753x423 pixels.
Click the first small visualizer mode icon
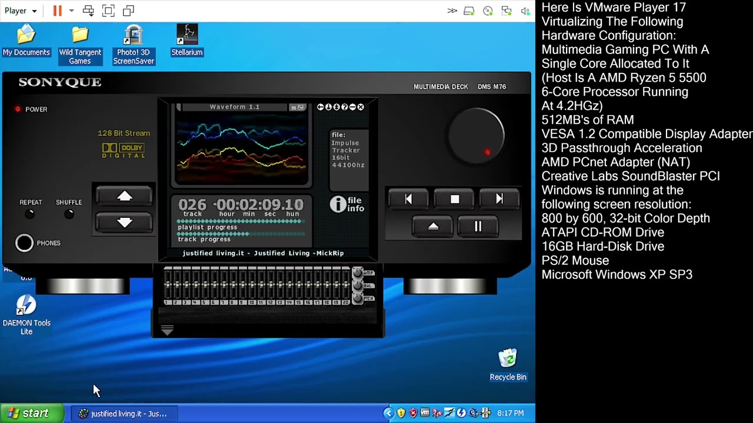(293, 108)
